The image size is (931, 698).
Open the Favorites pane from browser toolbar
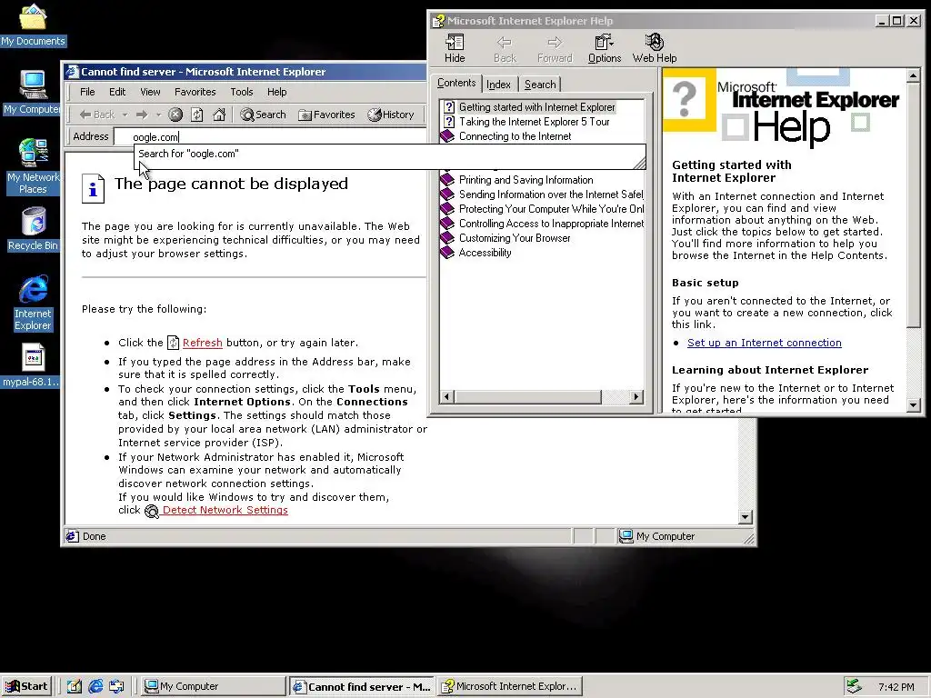(x=326, y=115)
